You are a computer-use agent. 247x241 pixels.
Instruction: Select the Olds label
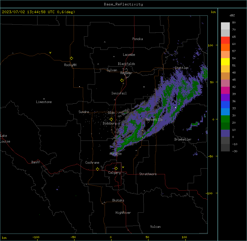click(x=111, y=113)
